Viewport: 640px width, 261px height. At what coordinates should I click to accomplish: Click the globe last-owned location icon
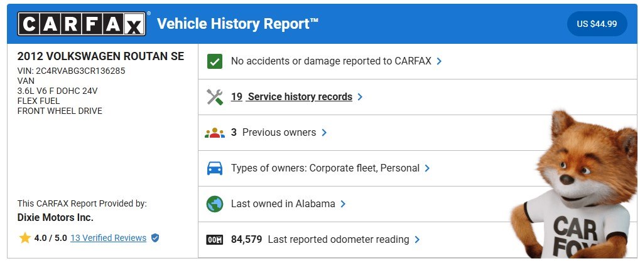215,203
